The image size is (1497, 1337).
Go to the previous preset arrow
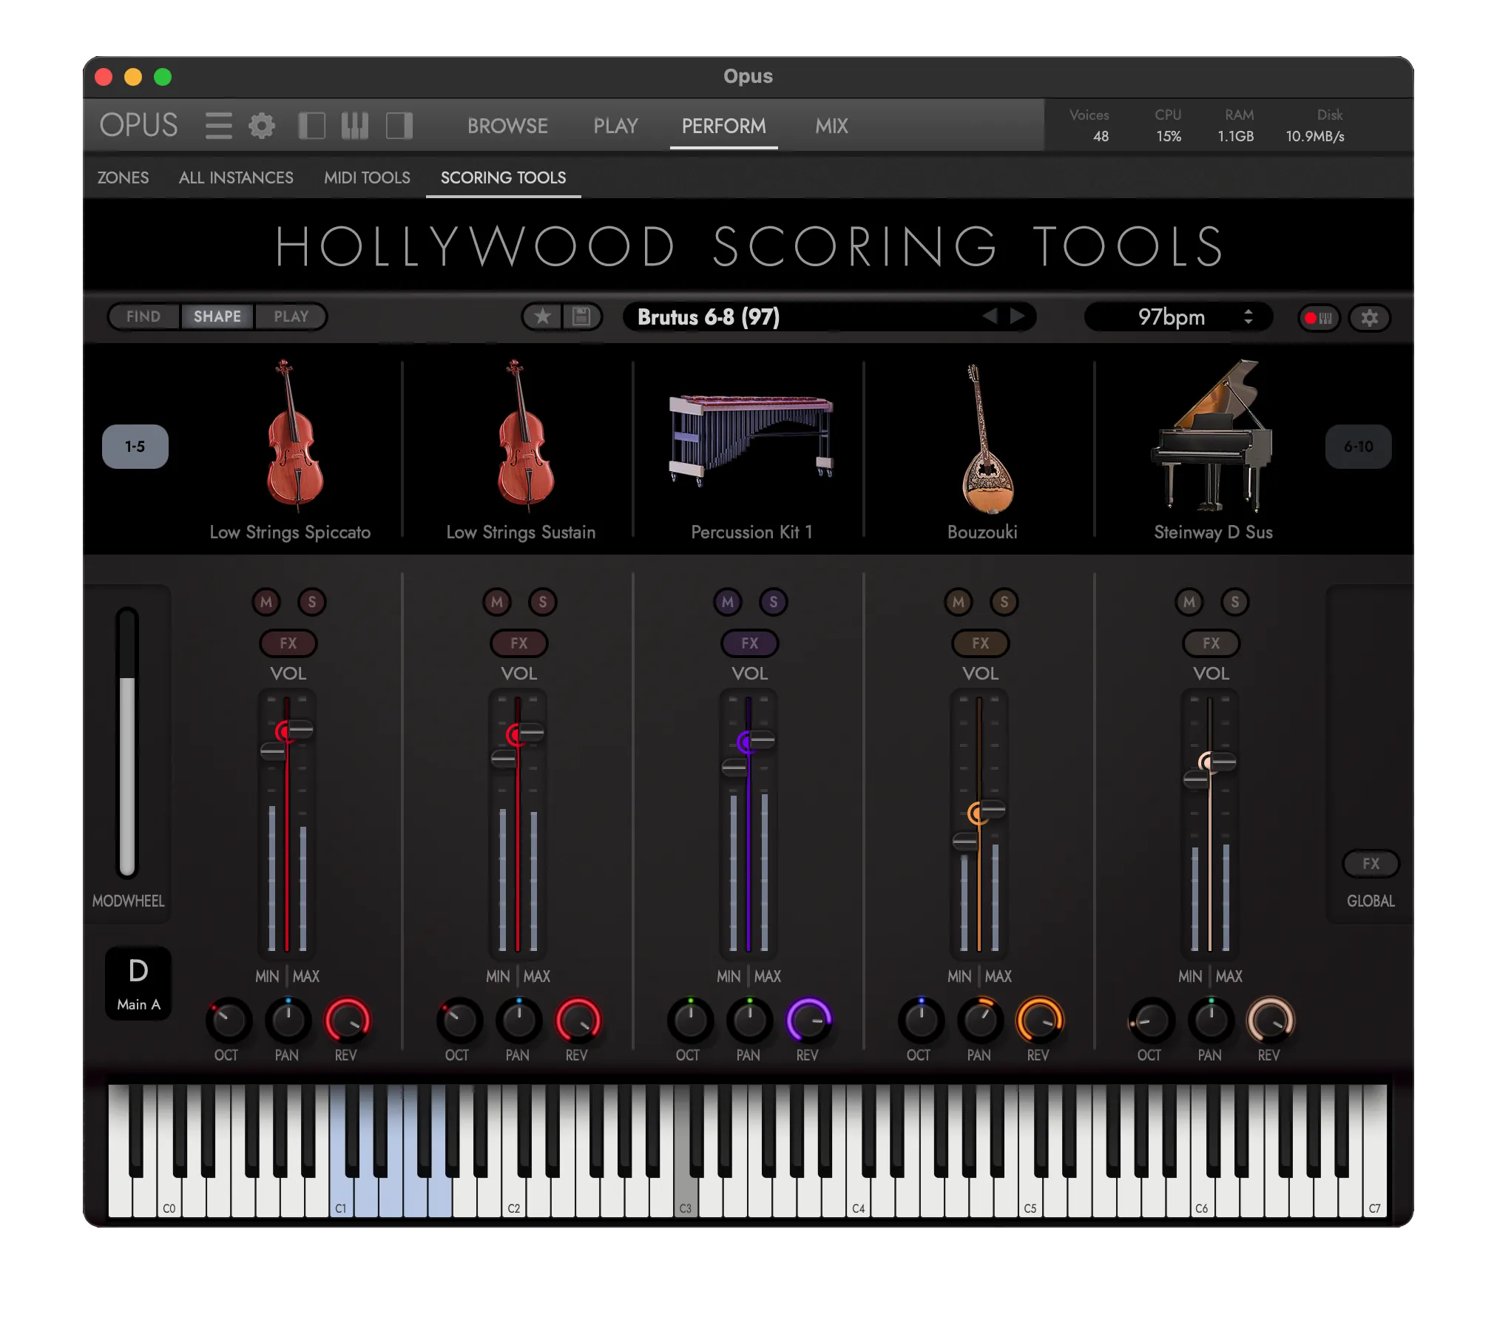click(990, 317)
